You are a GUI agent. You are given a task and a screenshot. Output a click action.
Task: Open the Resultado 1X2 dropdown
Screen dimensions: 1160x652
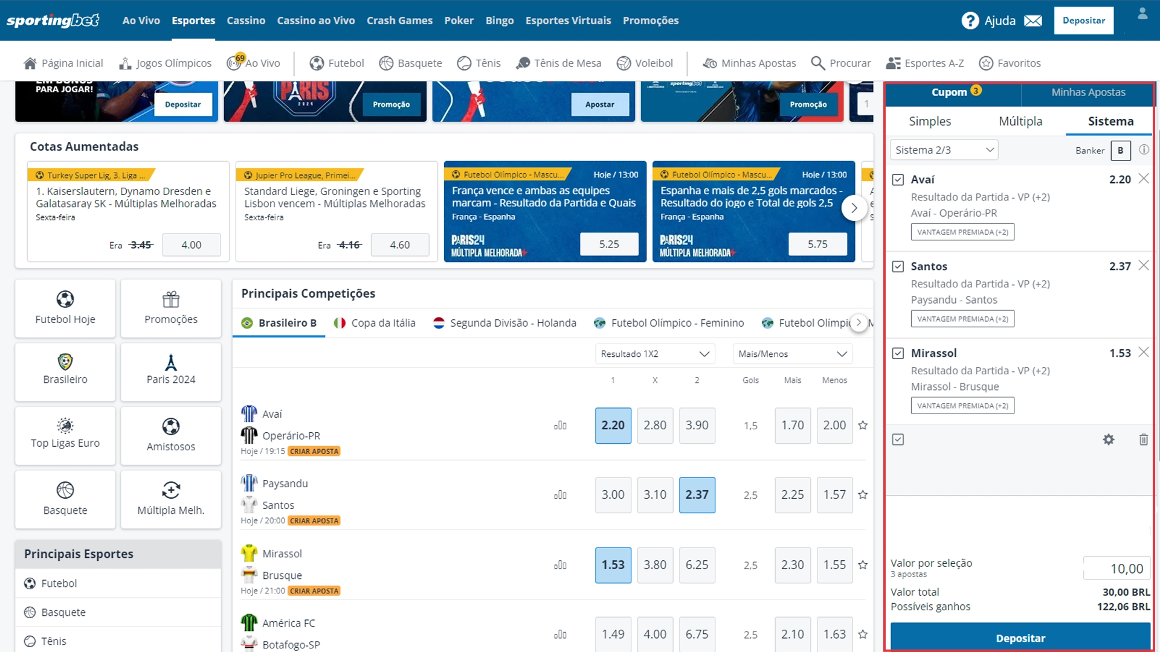coord(654,354)
